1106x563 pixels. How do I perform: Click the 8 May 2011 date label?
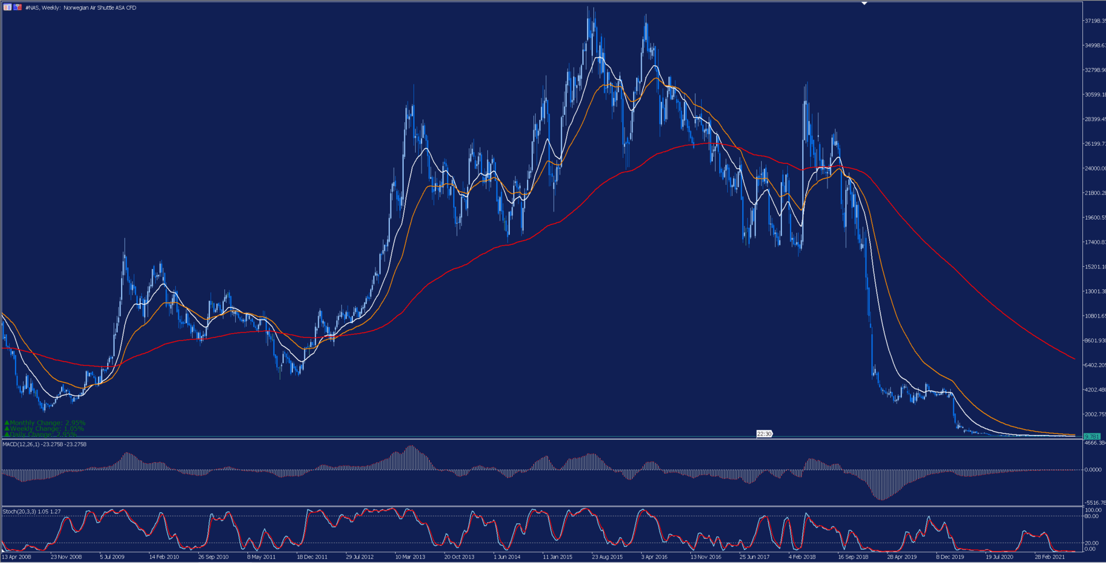(262, 557)
